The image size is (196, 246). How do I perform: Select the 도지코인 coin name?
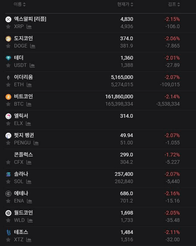[x=23, y=38]
